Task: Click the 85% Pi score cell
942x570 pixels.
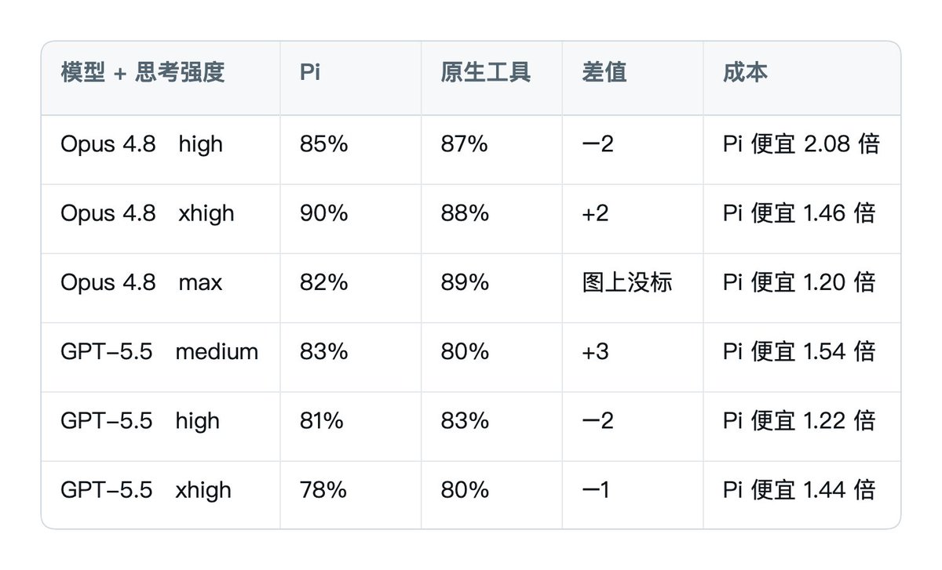Action: tap(323, 144)
